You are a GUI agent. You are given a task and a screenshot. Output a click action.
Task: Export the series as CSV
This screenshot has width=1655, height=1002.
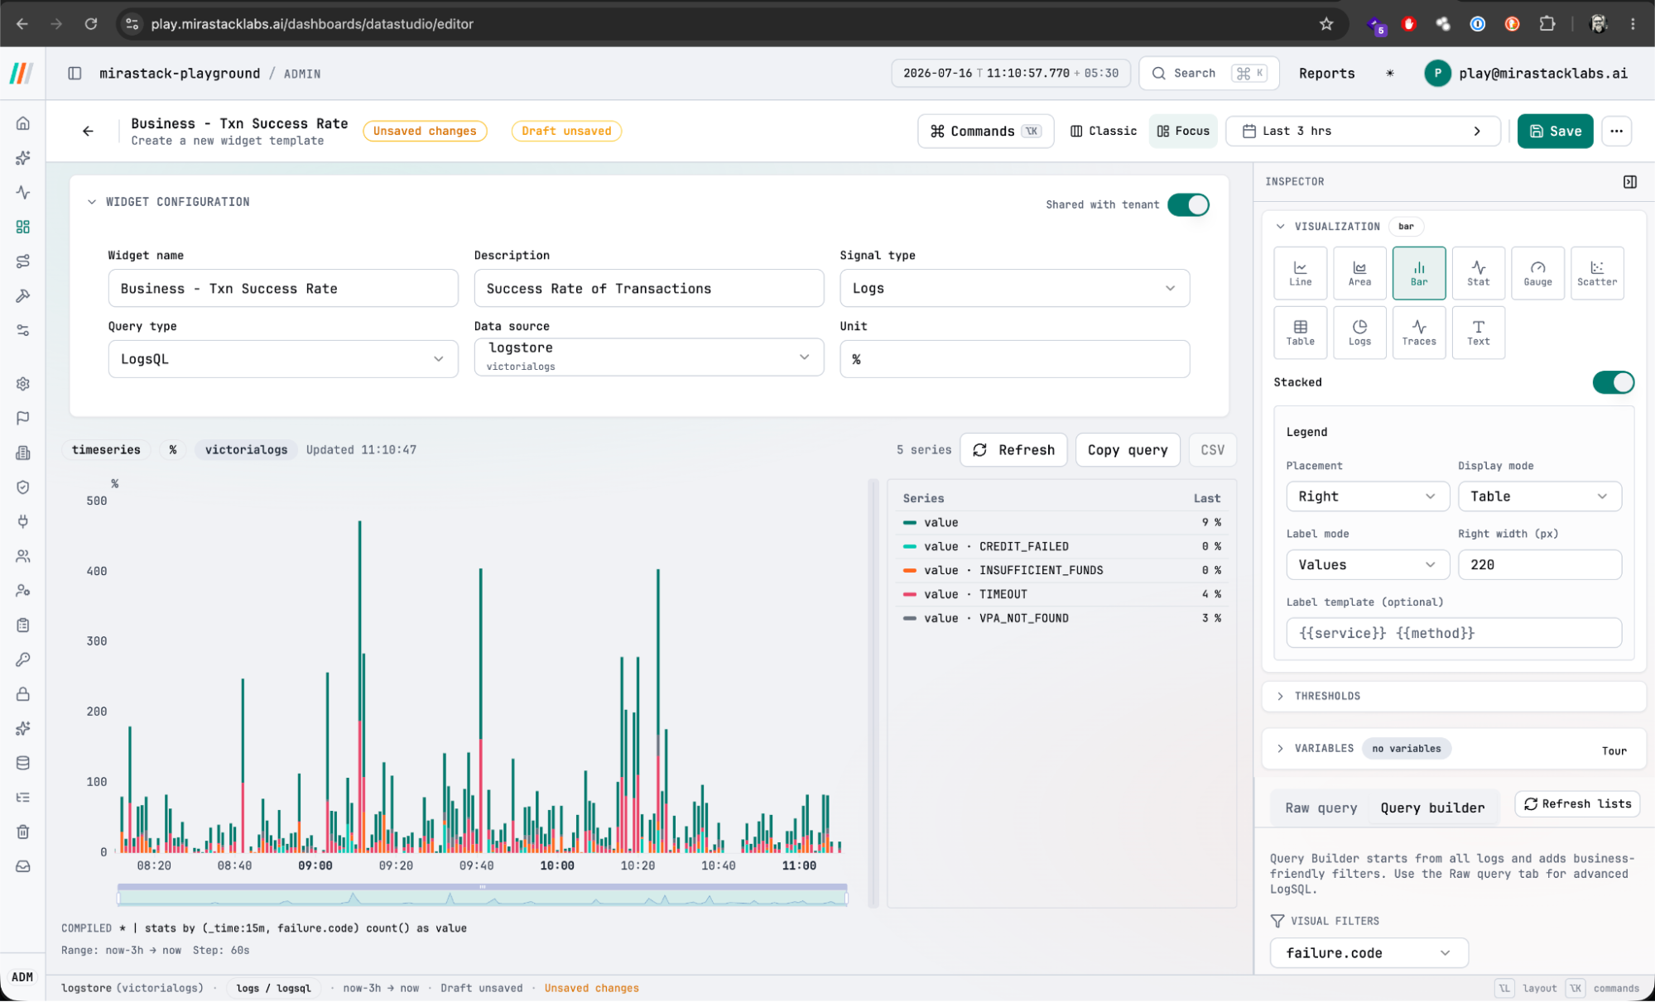pos(1212,450)
